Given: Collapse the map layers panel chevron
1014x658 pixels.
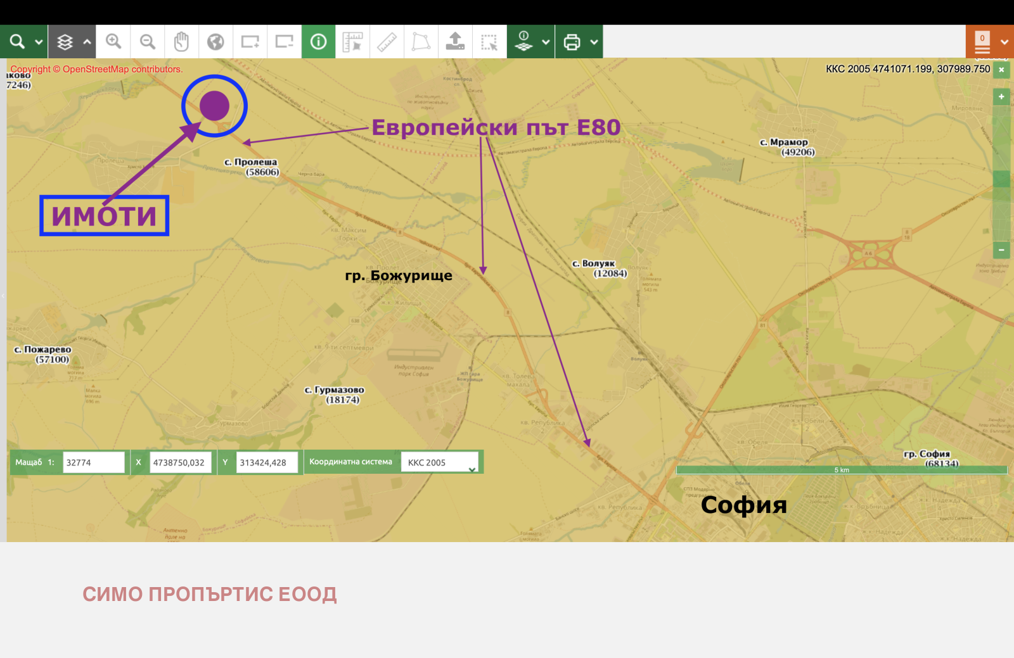Looking at the screenshot, I should pos(87,42).
